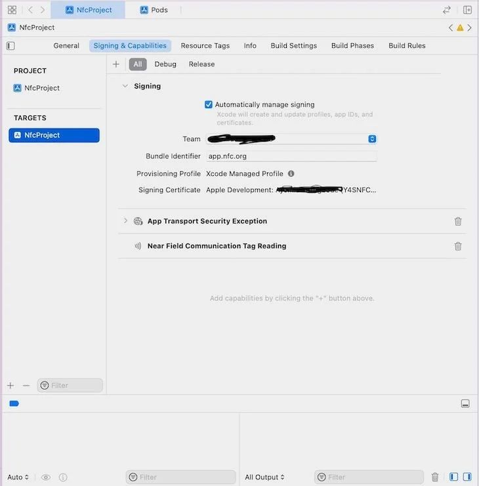
Task: Select the Release configuration filter
Action: coord(201,64)
